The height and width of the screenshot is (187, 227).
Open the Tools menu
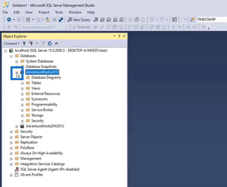59,12
